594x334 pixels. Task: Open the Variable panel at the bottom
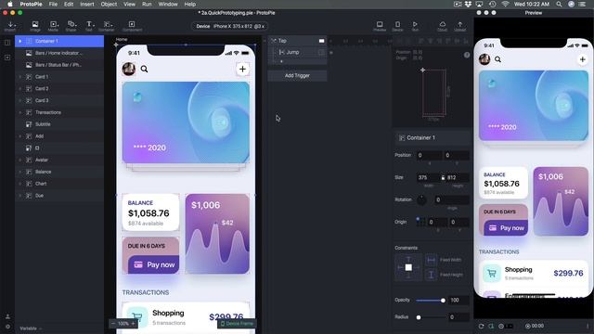coord(31,328)
